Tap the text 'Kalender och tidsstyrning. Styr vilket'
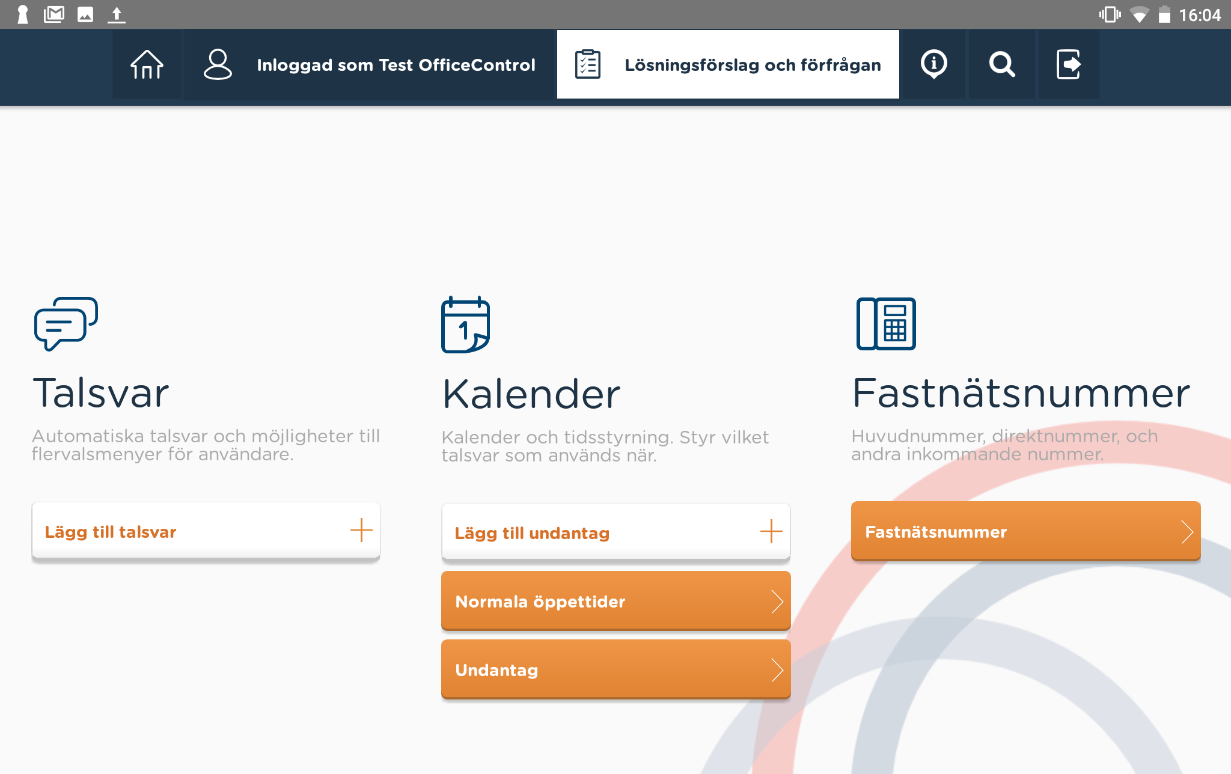This screenshot has width=1231, height=774. 605,437
